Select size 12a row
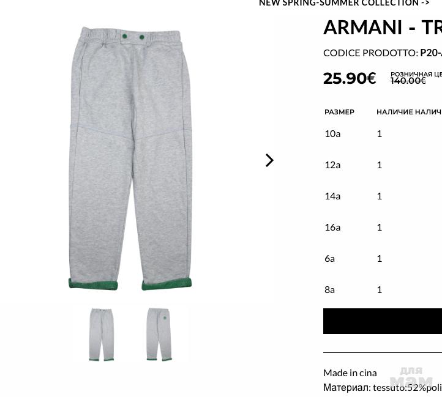 (383, 165)
